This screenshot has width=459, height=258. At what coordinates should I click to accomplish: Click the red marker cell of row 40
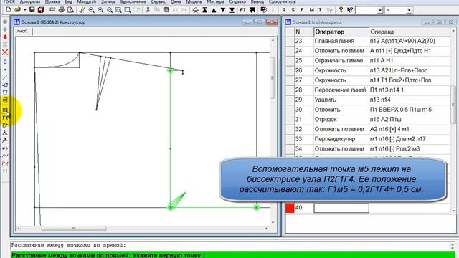tap(290, 208)
